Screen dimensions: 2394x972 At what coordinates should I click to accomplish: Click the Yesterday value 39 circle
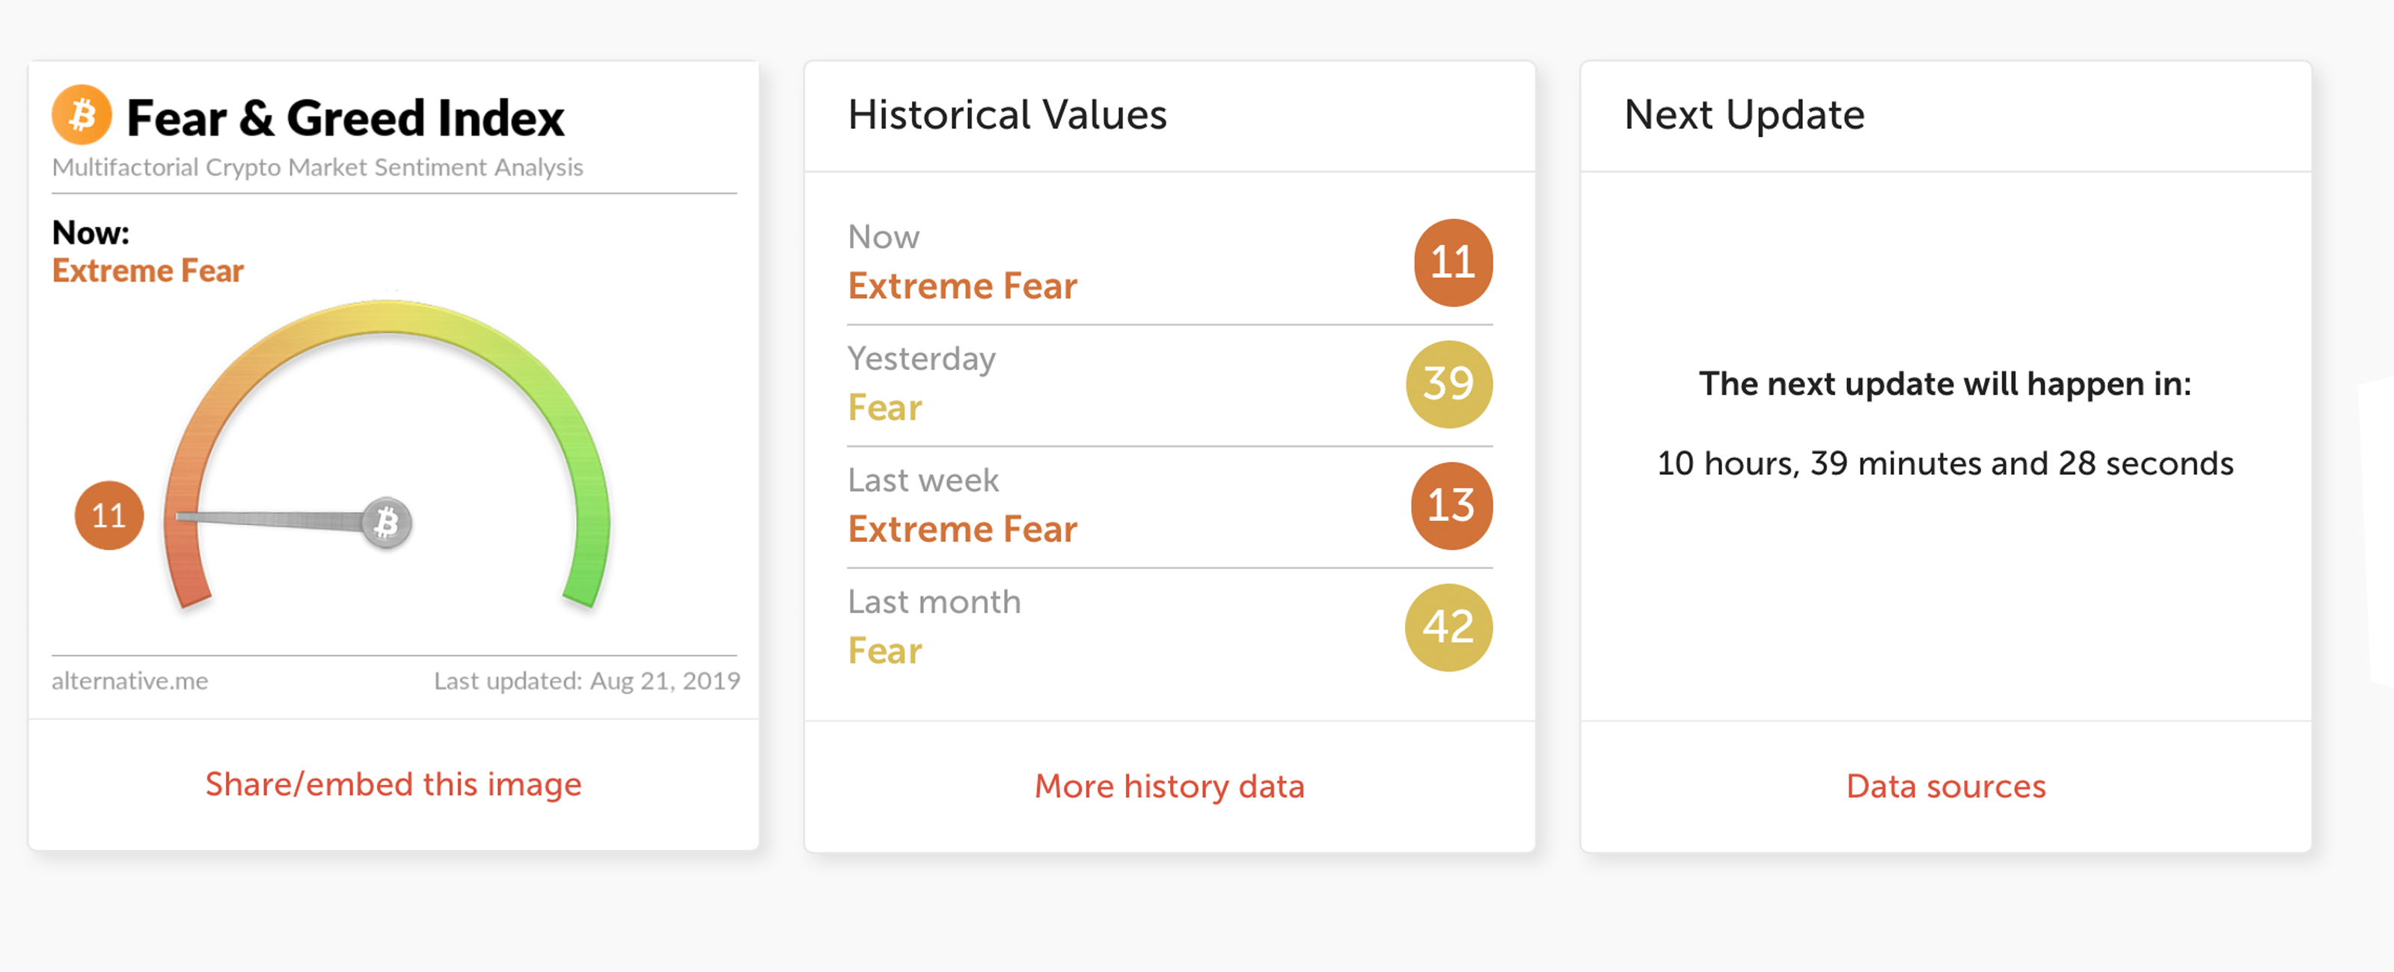(1449, 384)
